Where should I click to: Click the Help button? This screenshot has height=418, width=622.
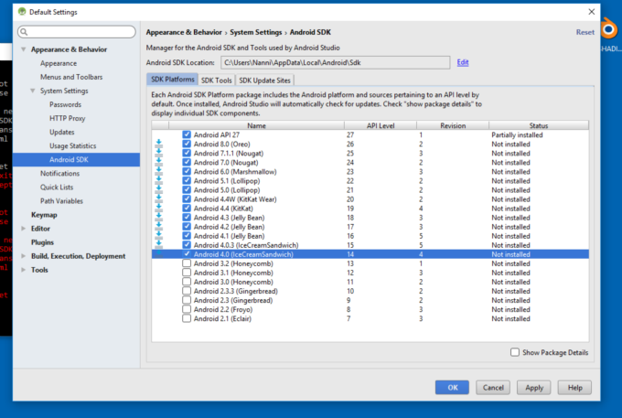point(574,388)
